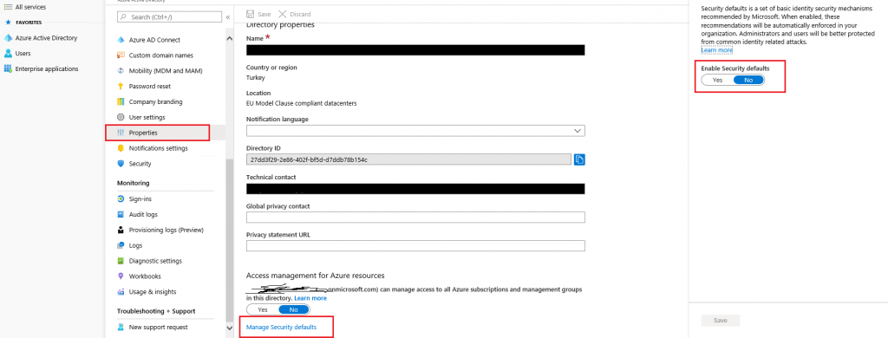This screenshot has height=338, width=888.
Task: Click the FAVORITES star icon
Action: pyautogui.click(x=7, y=23)
